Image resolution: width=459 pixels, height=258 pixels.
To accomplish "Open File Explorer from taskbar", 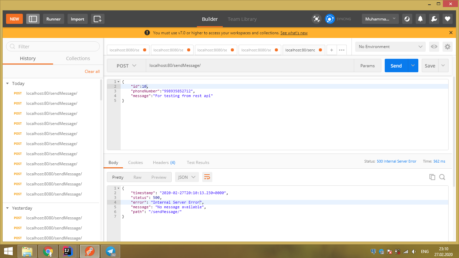I will click(27, 251).
